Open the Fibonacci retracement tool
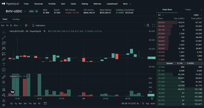The image size is (204, 108). [4, 43]
